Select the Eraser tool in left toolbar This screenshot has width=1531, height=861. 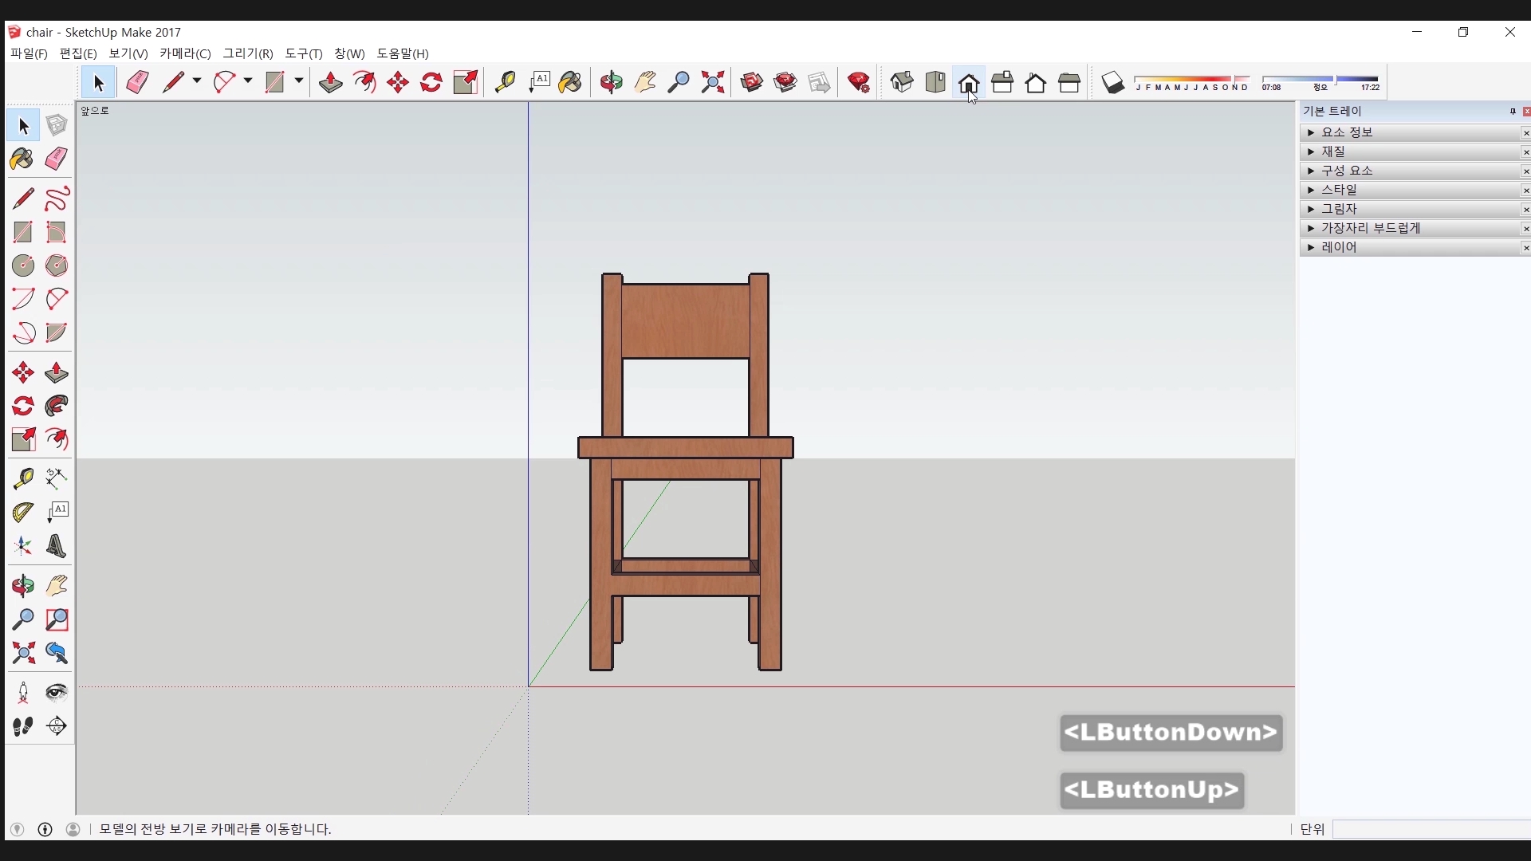[57, 159]
